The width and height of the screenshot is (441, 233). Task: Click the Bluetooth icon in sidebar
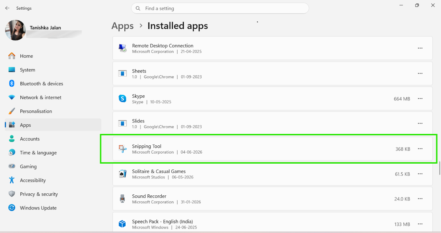pyautogui.click(x=12, y=84)
